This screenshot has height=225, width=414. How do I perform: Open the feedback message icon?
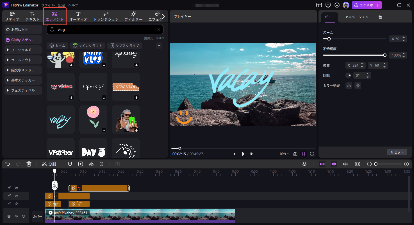(x=328, y=5)
